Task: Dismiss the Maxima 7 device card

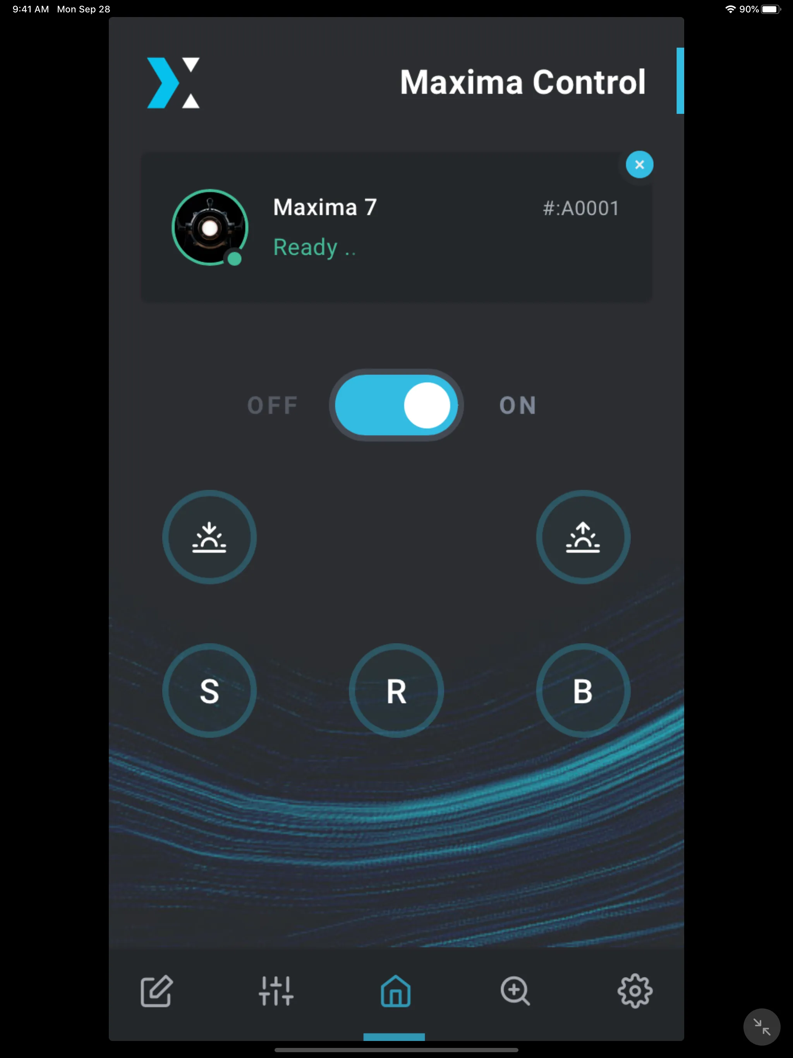Action: click(639, 164)
